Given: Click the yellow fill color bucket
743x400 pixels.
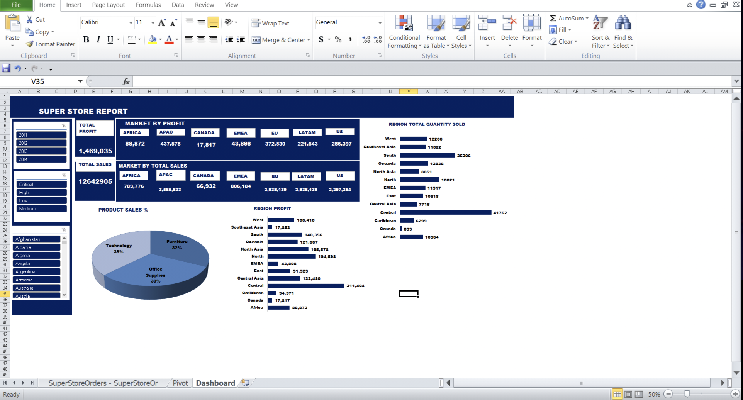Looking at the screenshot, I should pyautogui.click(x=153, y=39).
